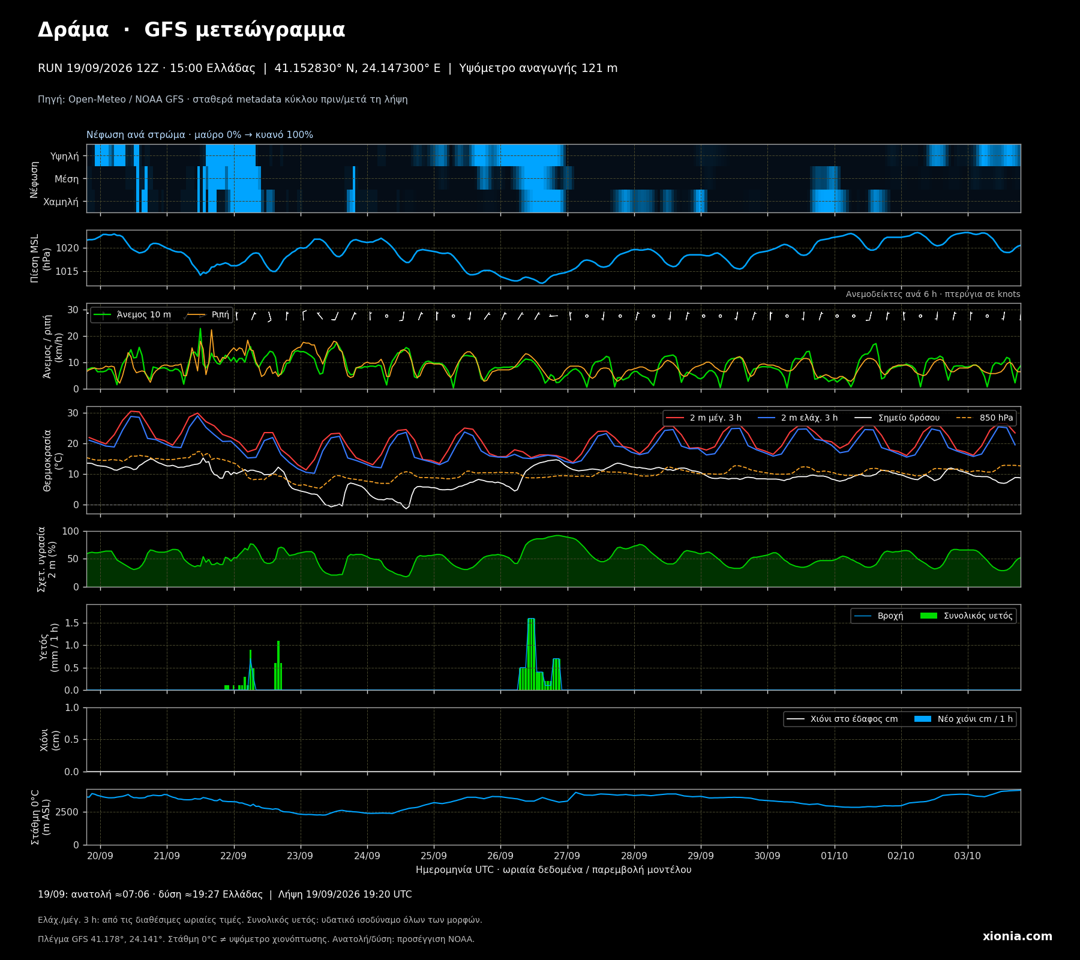Click the Υψηλή cloud layer label

point(65,156)
